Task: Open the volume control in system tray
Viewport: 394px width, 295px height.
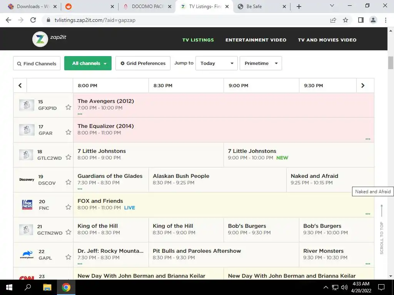Action: [x=344, y=287]
